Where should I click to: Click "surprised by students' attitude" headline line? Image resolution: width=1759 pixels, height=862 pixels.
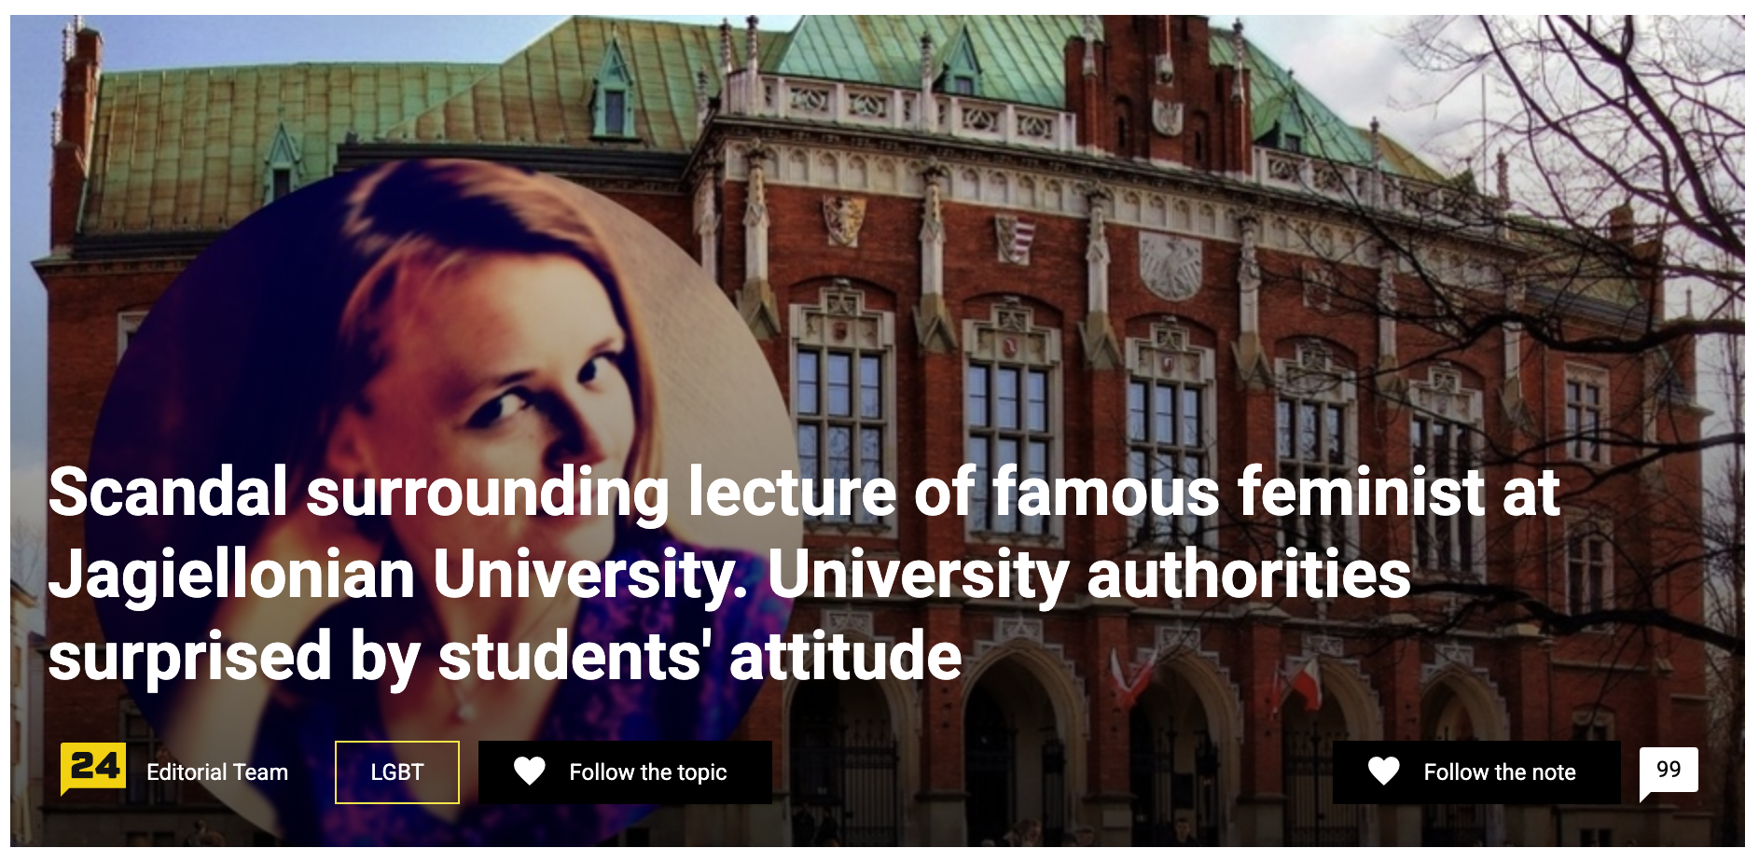point(504,656)
